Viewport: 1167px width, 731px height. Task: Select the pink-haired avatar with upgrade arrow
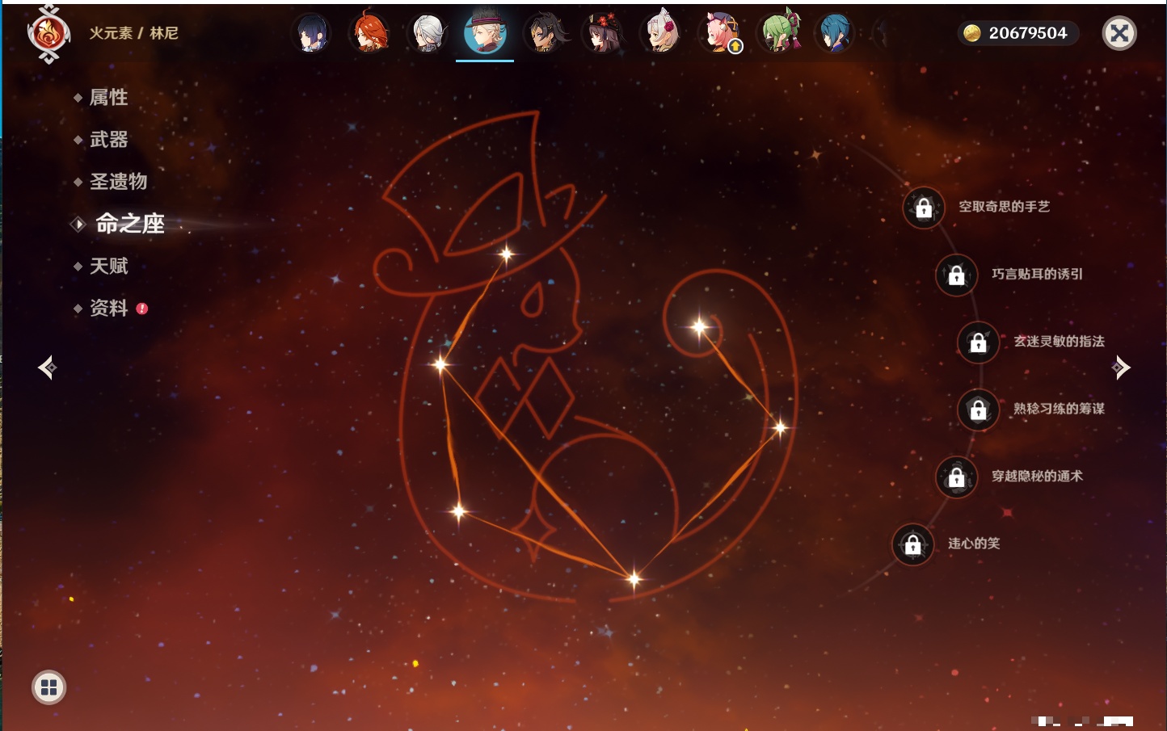coord(719,34)
